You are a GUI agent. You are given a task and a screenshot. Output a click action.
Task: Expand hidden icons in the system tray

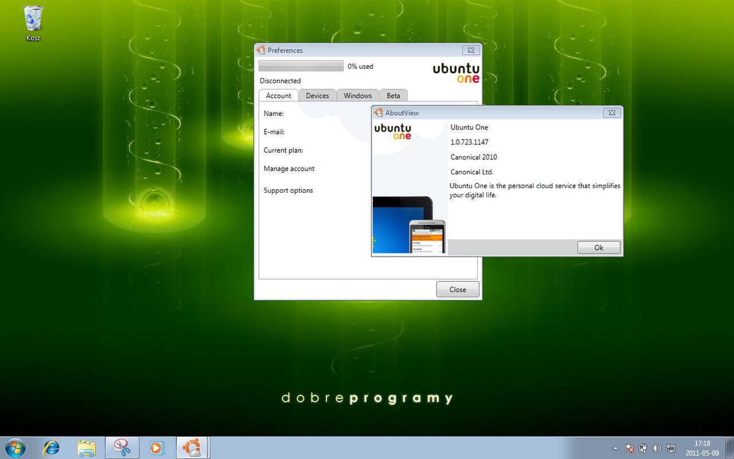click(615, 448)
